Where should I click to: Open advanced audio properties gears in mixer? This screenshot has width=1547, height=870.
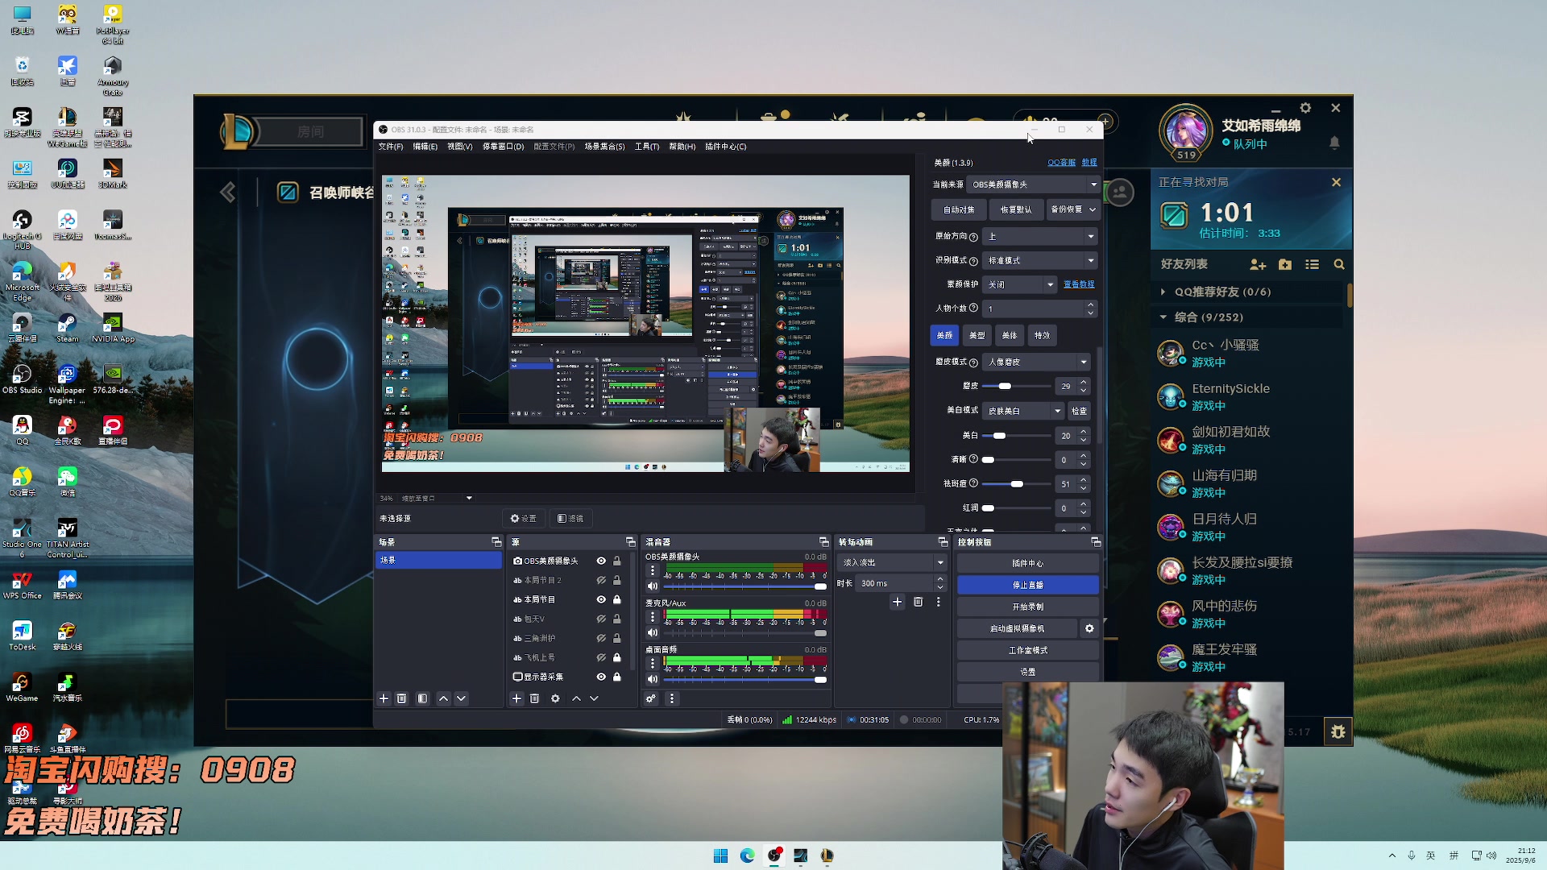pyautogui.click(x=651, y=698)
